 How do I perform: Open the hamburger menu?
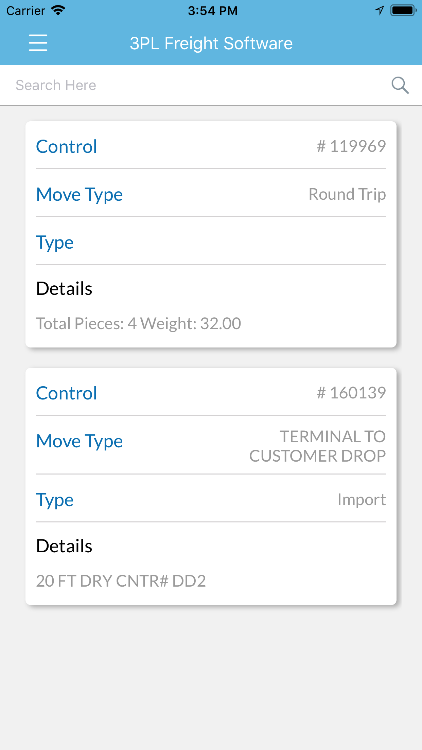(x=38, y=43)
